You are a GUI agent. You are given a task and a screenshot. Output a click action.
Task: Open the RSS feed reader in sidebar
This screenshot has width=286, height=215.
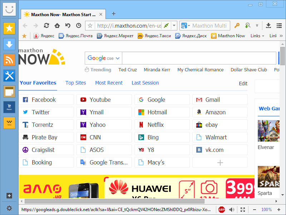9,60
